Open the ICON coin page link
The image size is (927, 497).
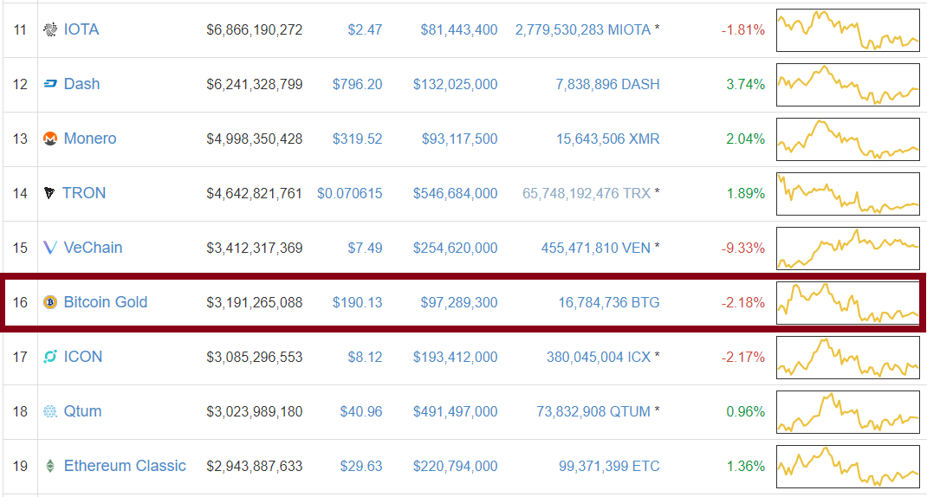pyautogui.click(x=83, y=357)
